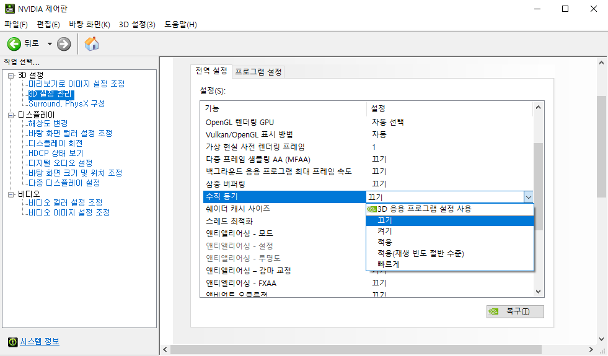
Task: Select 미리보기로 이미지 설정 조정
Action: 76,84
